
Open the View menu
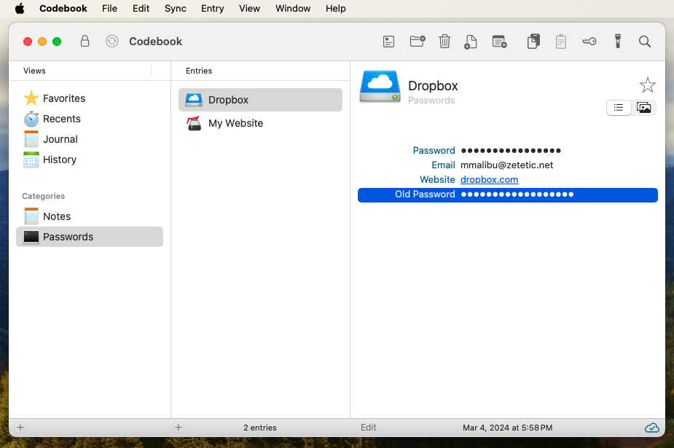click(249, 9)
